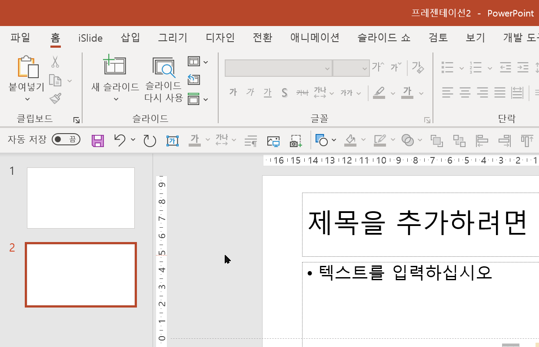The width and height of the screenshot is (539, 347).
Task: Open the font name combo box
Action: (278, 68)
